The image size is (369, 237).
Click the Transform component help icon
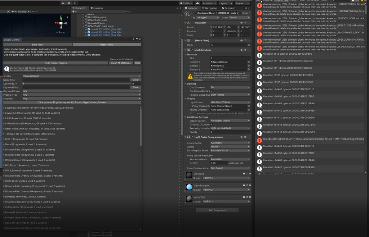click(241, 23)
